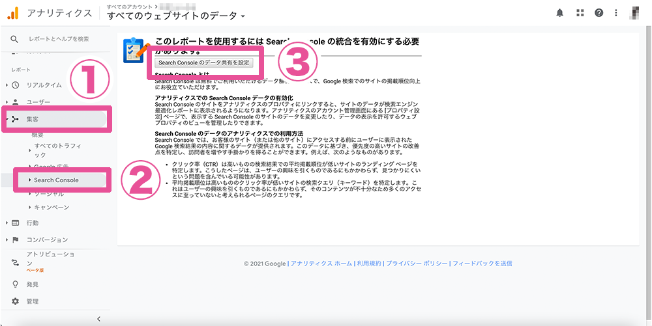652x326 pixels.
Task: Click the Search Console のデータのアナリティクスでの利用方法 heading
Action: (x=229, y=133)
